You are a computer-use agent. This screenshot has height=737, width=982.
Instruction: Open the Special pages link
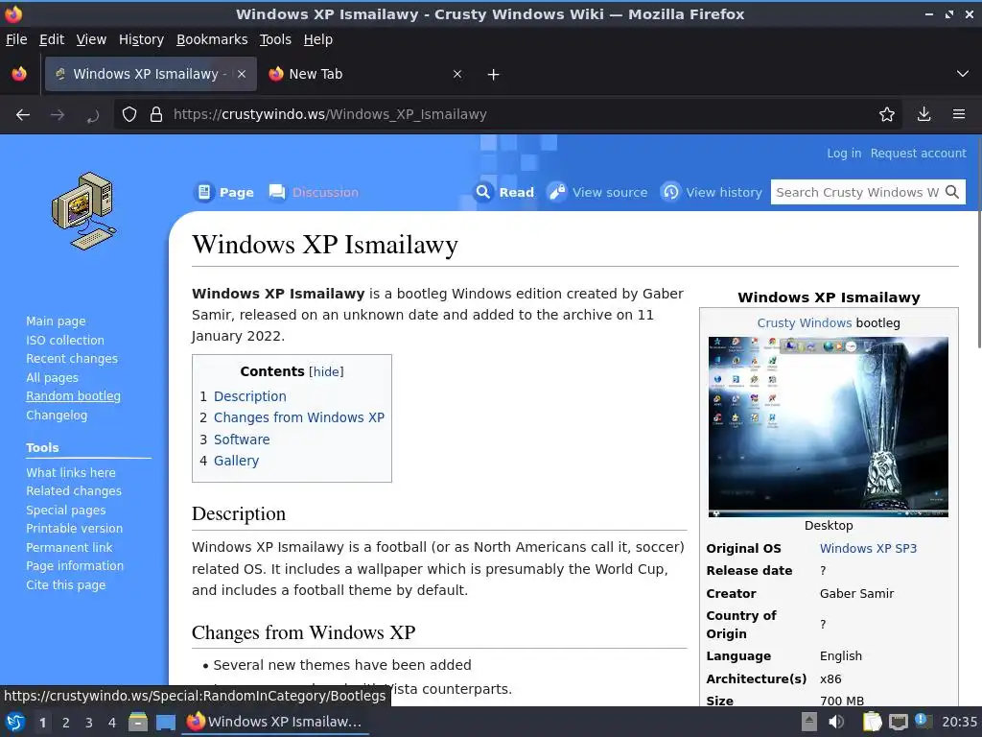(66, 511)
